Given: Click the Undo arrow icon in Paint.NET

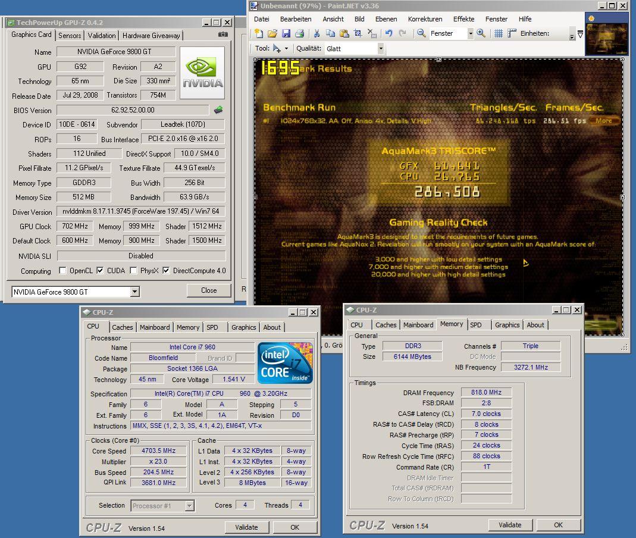Looking at the screenshot, I should [x=389, y=34].
